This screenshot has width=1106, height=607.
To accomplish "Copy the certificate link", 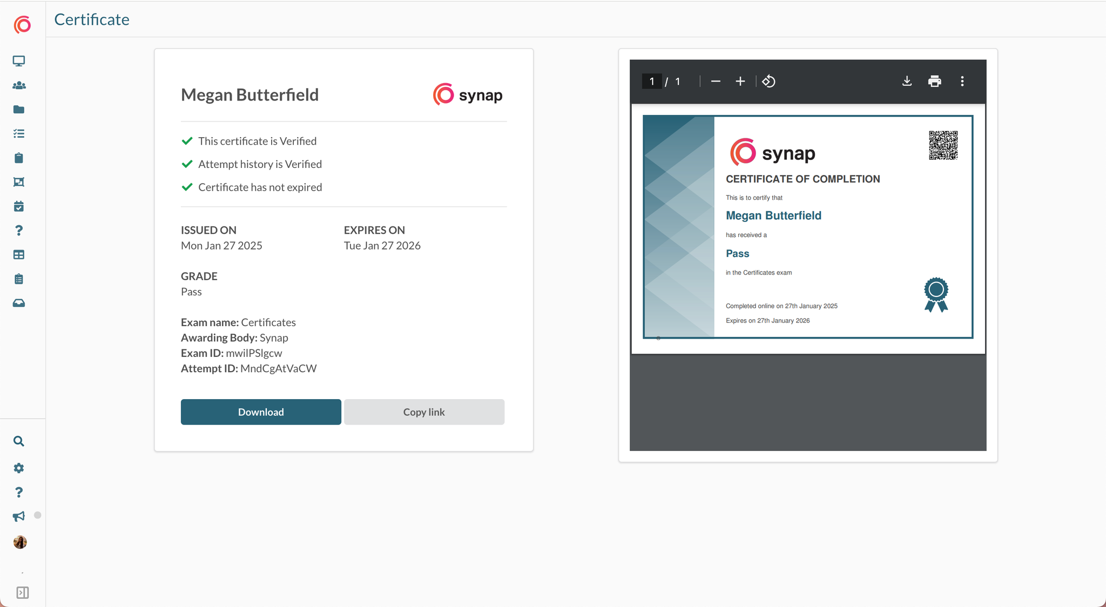I will 424,412.
